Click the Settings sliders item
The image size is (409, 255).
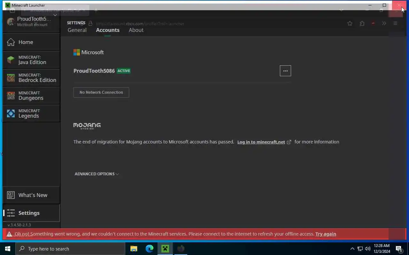coord(31,213)
